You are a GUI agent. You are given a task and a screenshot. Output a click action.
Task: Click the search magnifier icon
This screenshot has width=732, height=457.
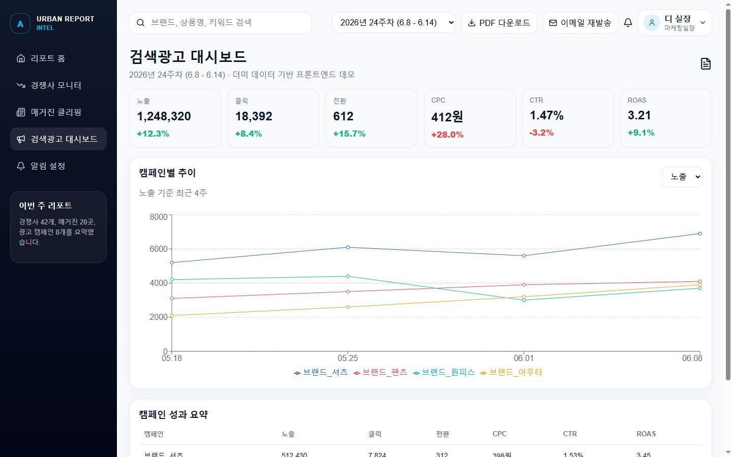(x=141, y=23)
